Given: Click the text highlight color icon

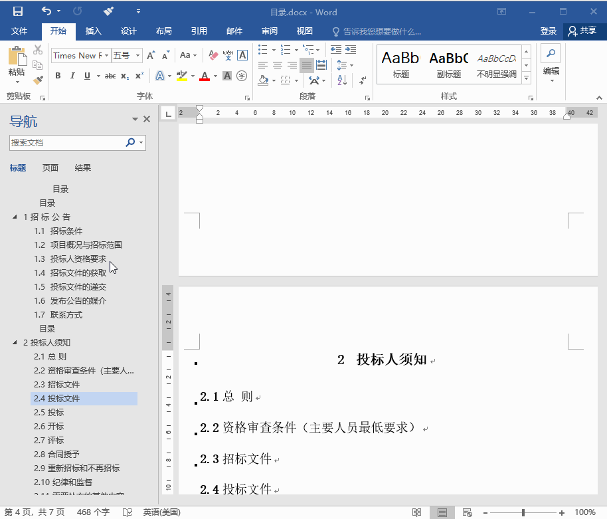Looking at the screenshot, I should [179, 76].
